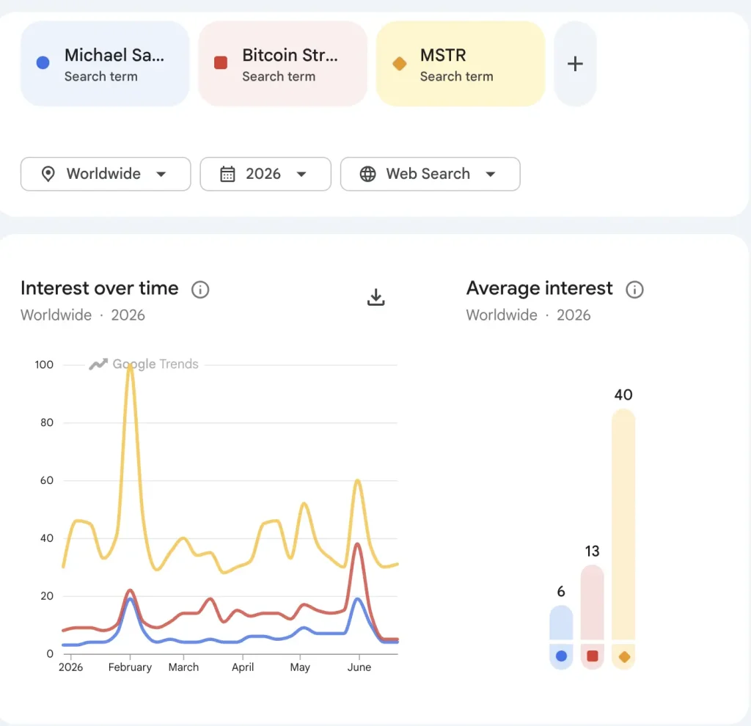This screenshot has width=751, height=726.
Task: Click the blue dot under the average bar
Action: tap(561, 656)
